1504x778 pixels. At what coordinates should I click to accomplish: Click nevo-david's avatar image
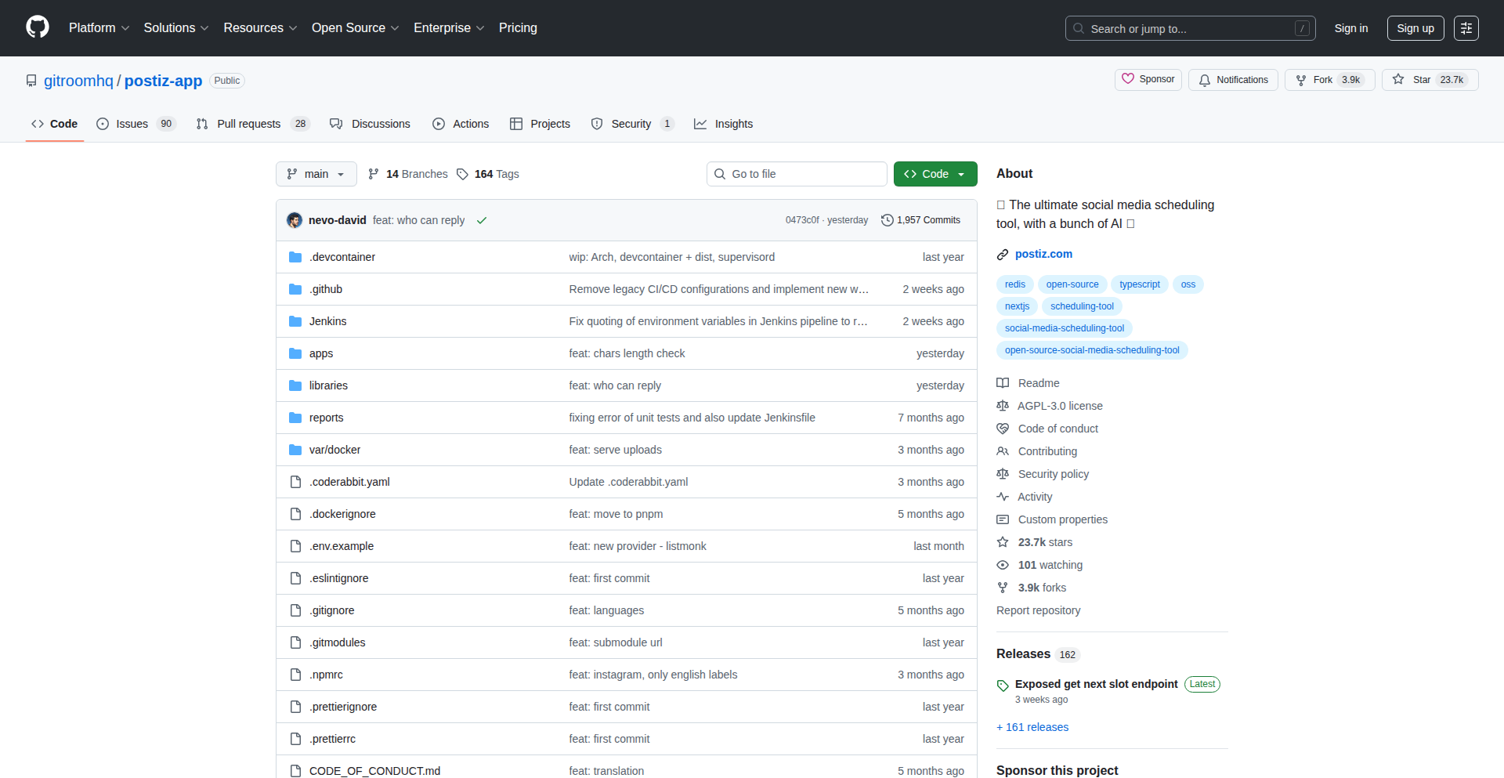tap(295, 220)
